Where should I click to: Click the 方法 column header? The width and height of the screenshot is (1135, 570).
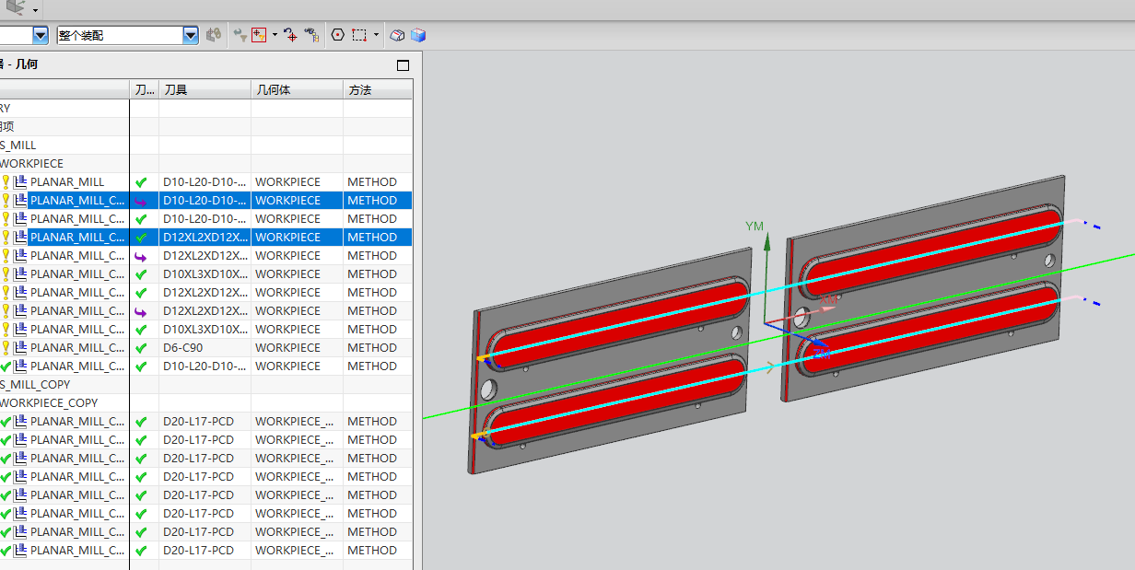pyautogui.click(x=376, y=89)
